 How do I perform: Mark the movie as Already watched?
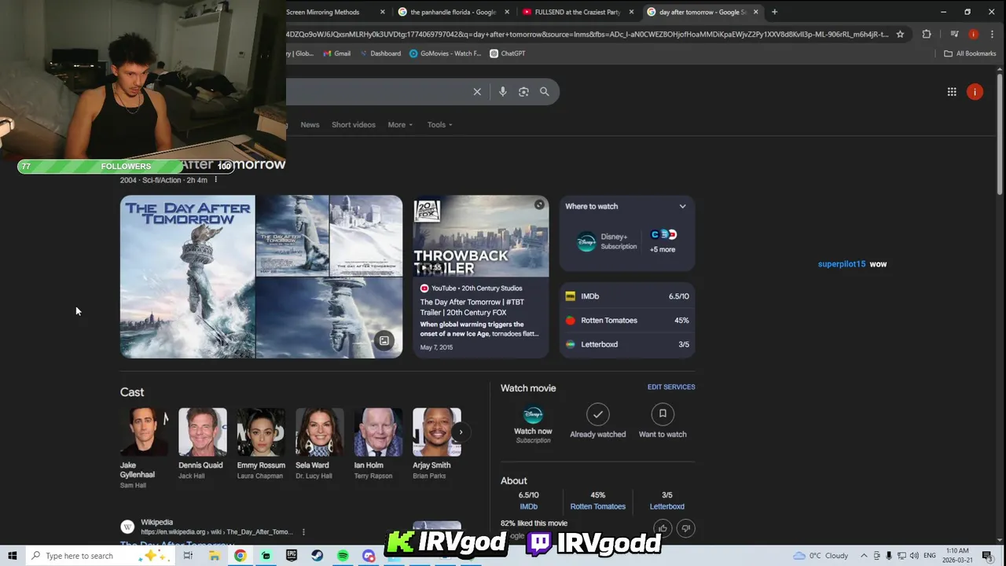pyautogui.click(x=598, y=421)
